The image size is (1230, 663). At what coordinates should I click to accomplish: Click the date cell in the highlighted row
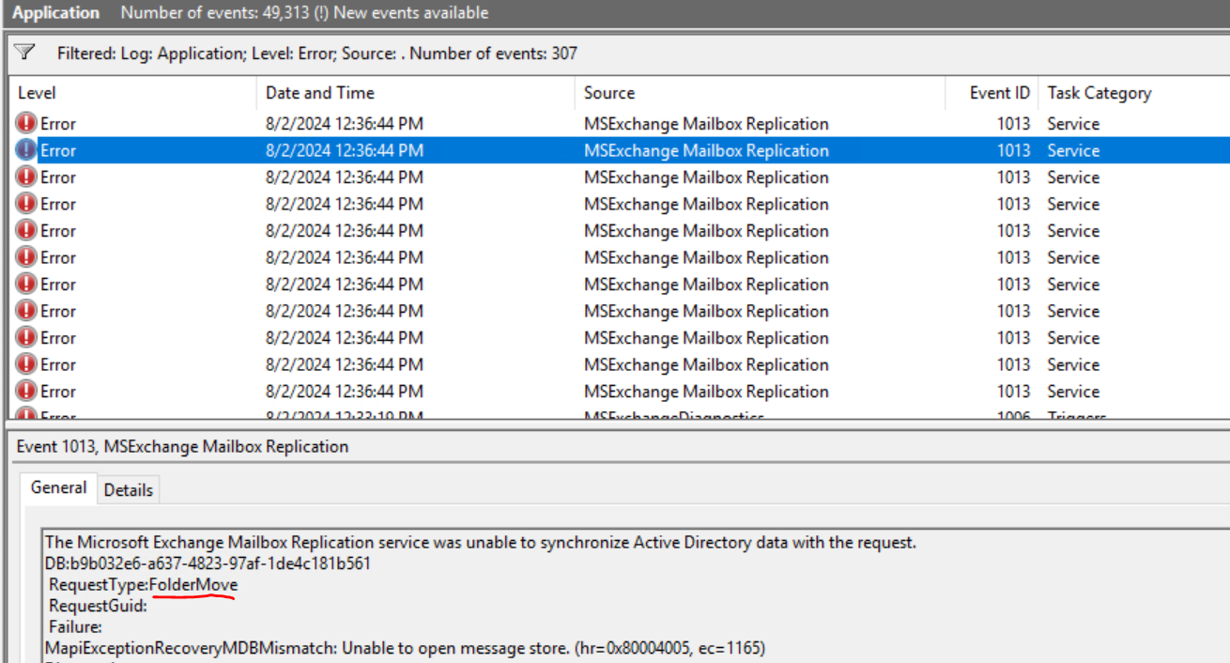point(345,150)
